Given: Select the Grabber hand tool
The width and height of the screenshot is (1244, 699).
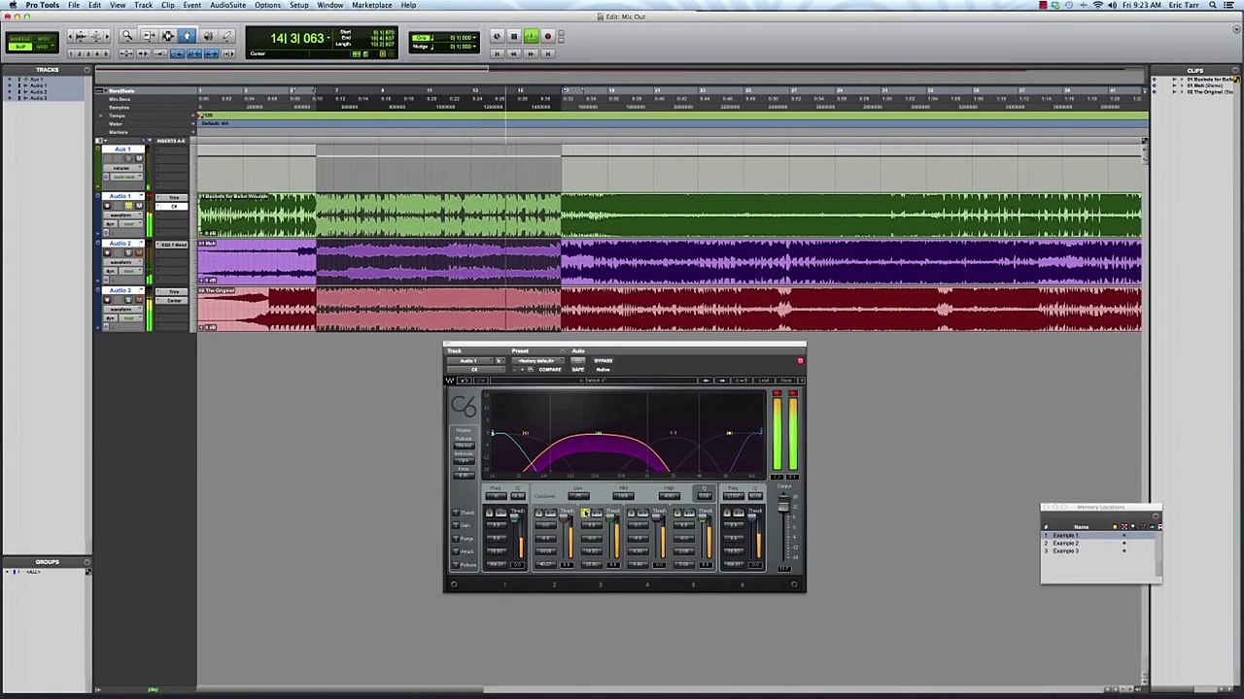Looking at the screenshot, I should tap(187, 35).
